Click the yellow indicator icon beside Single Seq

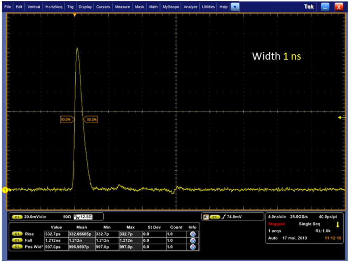point(338,224)
